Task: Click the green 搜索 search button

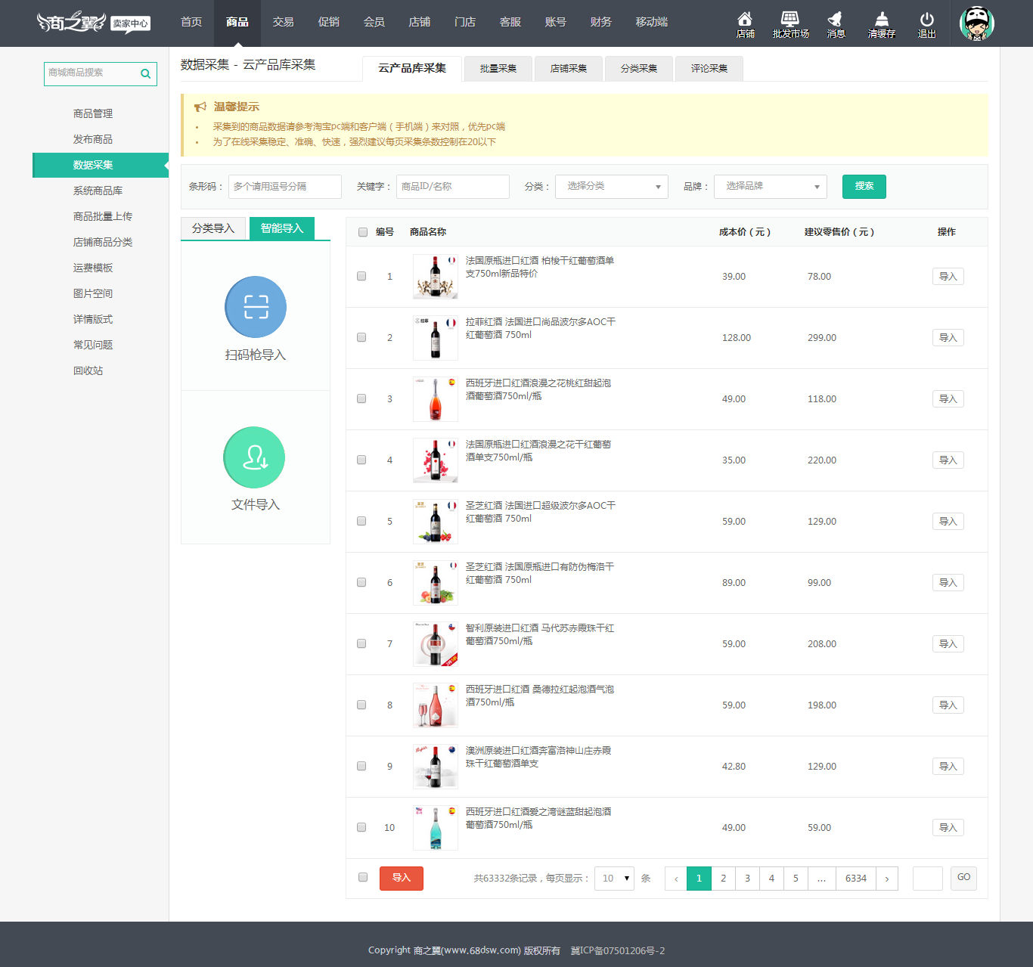Action: point(864,187)
